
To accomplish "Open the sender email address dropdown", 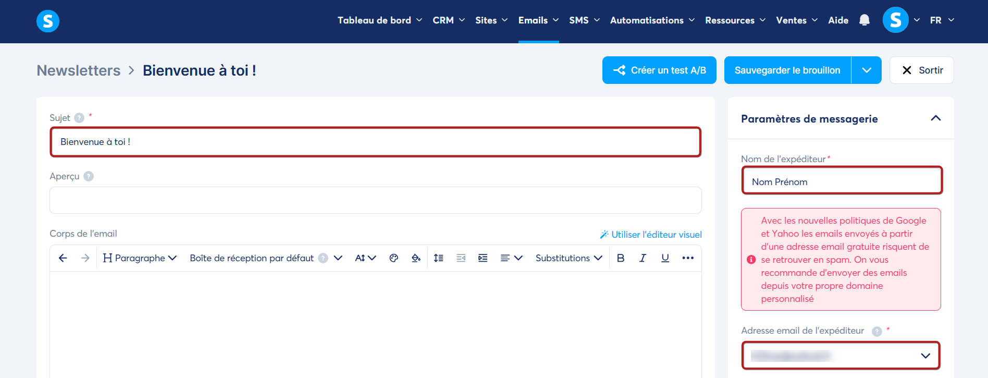I will tap(841, 356).
